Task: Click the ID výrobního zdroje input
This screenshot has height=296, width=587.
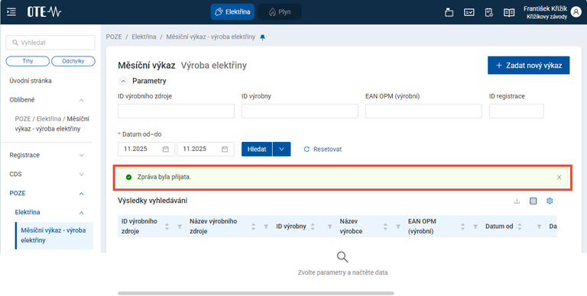Action: tap(176, 111)
